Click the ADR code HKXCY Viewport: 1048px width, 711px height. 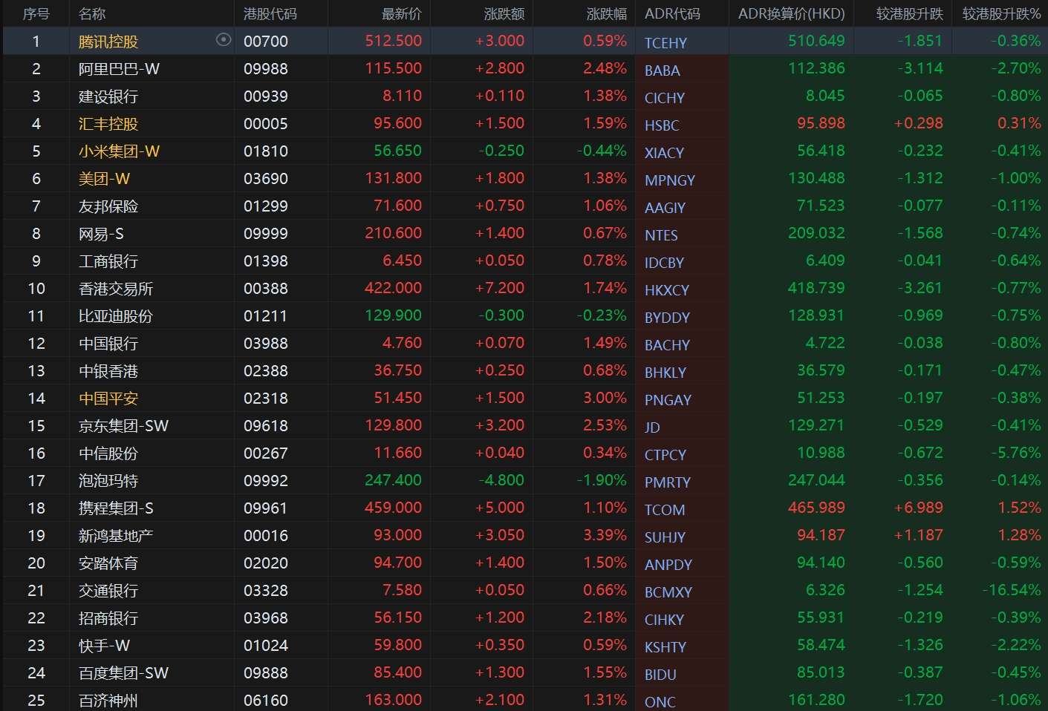click(667, 290)
